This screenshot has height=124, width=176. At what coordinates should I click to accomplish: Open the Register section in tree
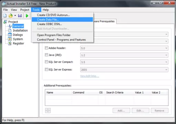(18, 43)
